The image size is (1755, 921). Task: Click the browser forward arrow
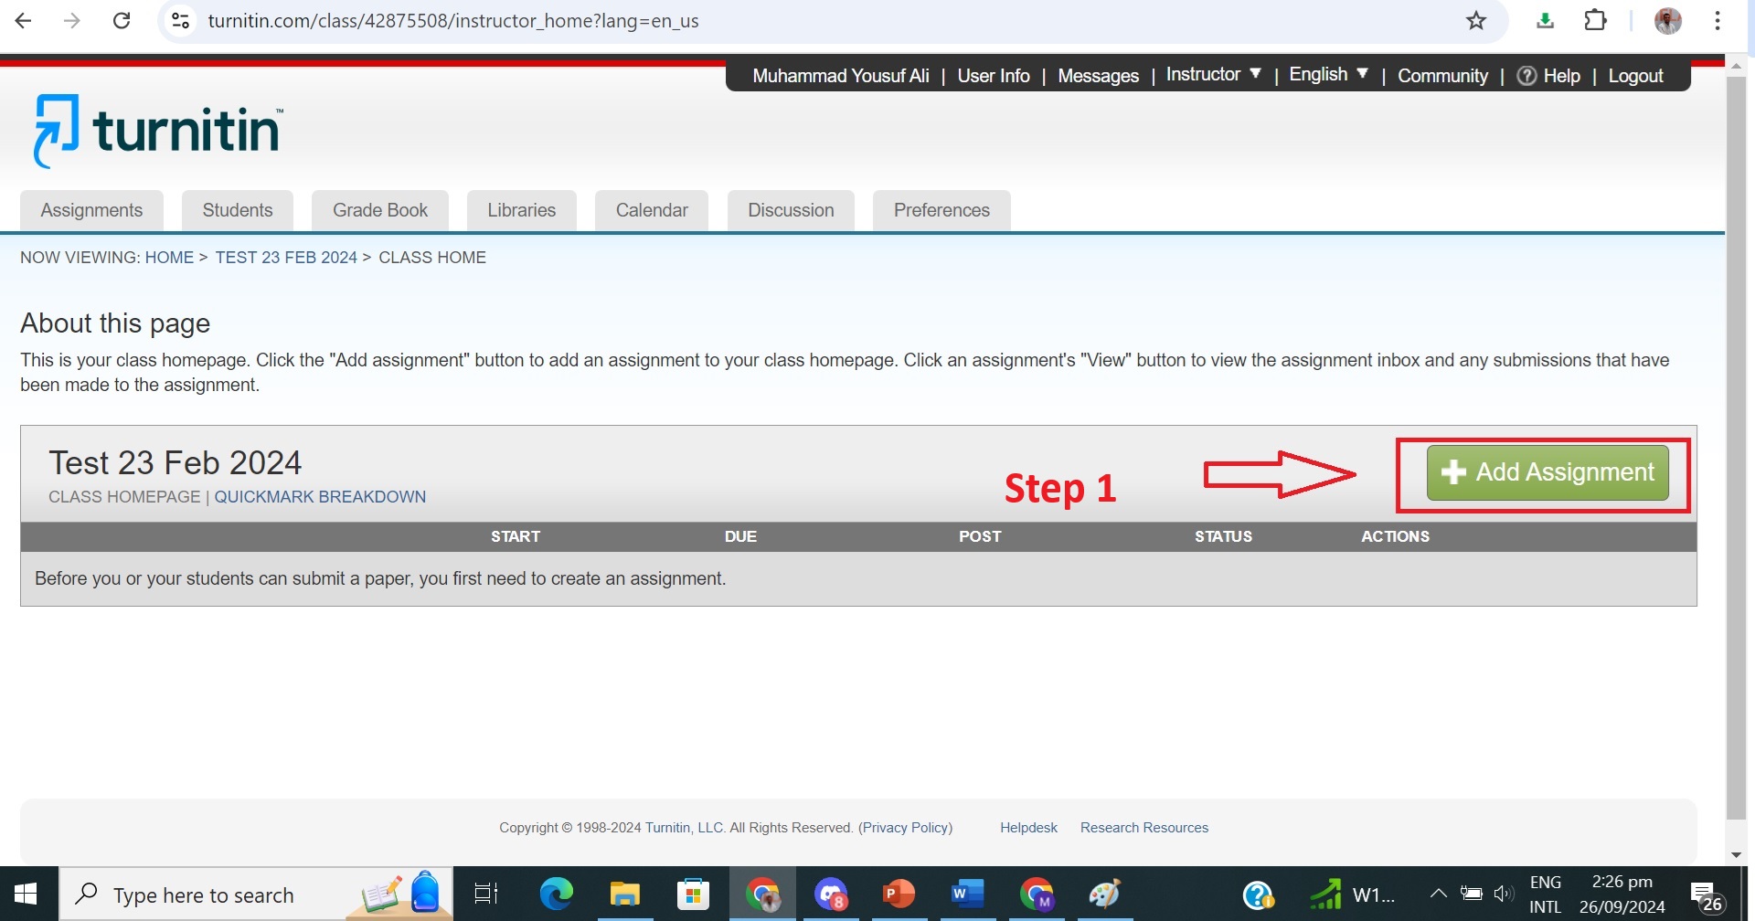72,20
